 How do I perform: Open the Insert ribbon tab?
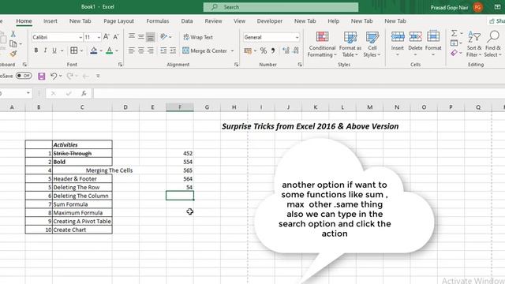tap(50, 21)
